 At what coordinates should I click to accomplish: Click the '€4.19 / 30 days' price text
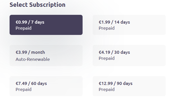point(114,52)
